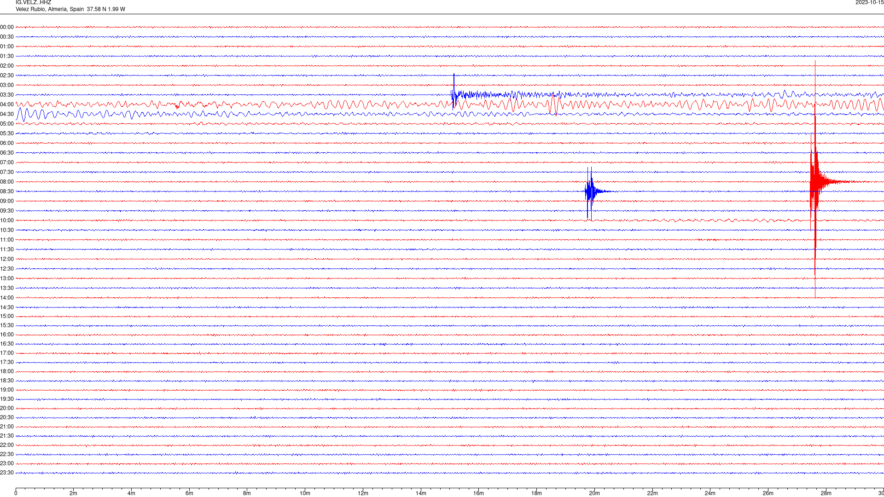Select the 04:30 time row label
The image size is (884, 497).
click(7, 115)
